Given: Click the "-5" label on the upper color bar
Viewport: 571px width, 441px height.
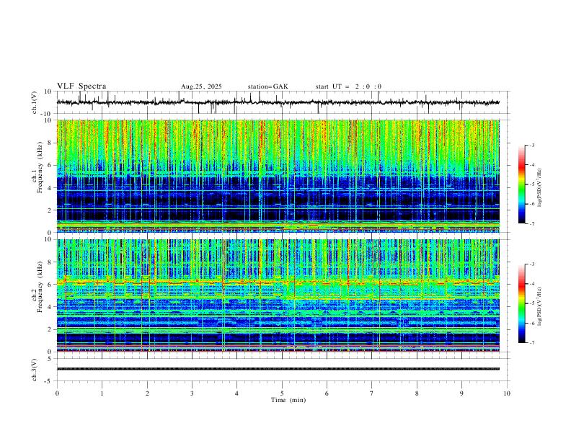Looking at the screenshot, I should [x=531, y=184].
